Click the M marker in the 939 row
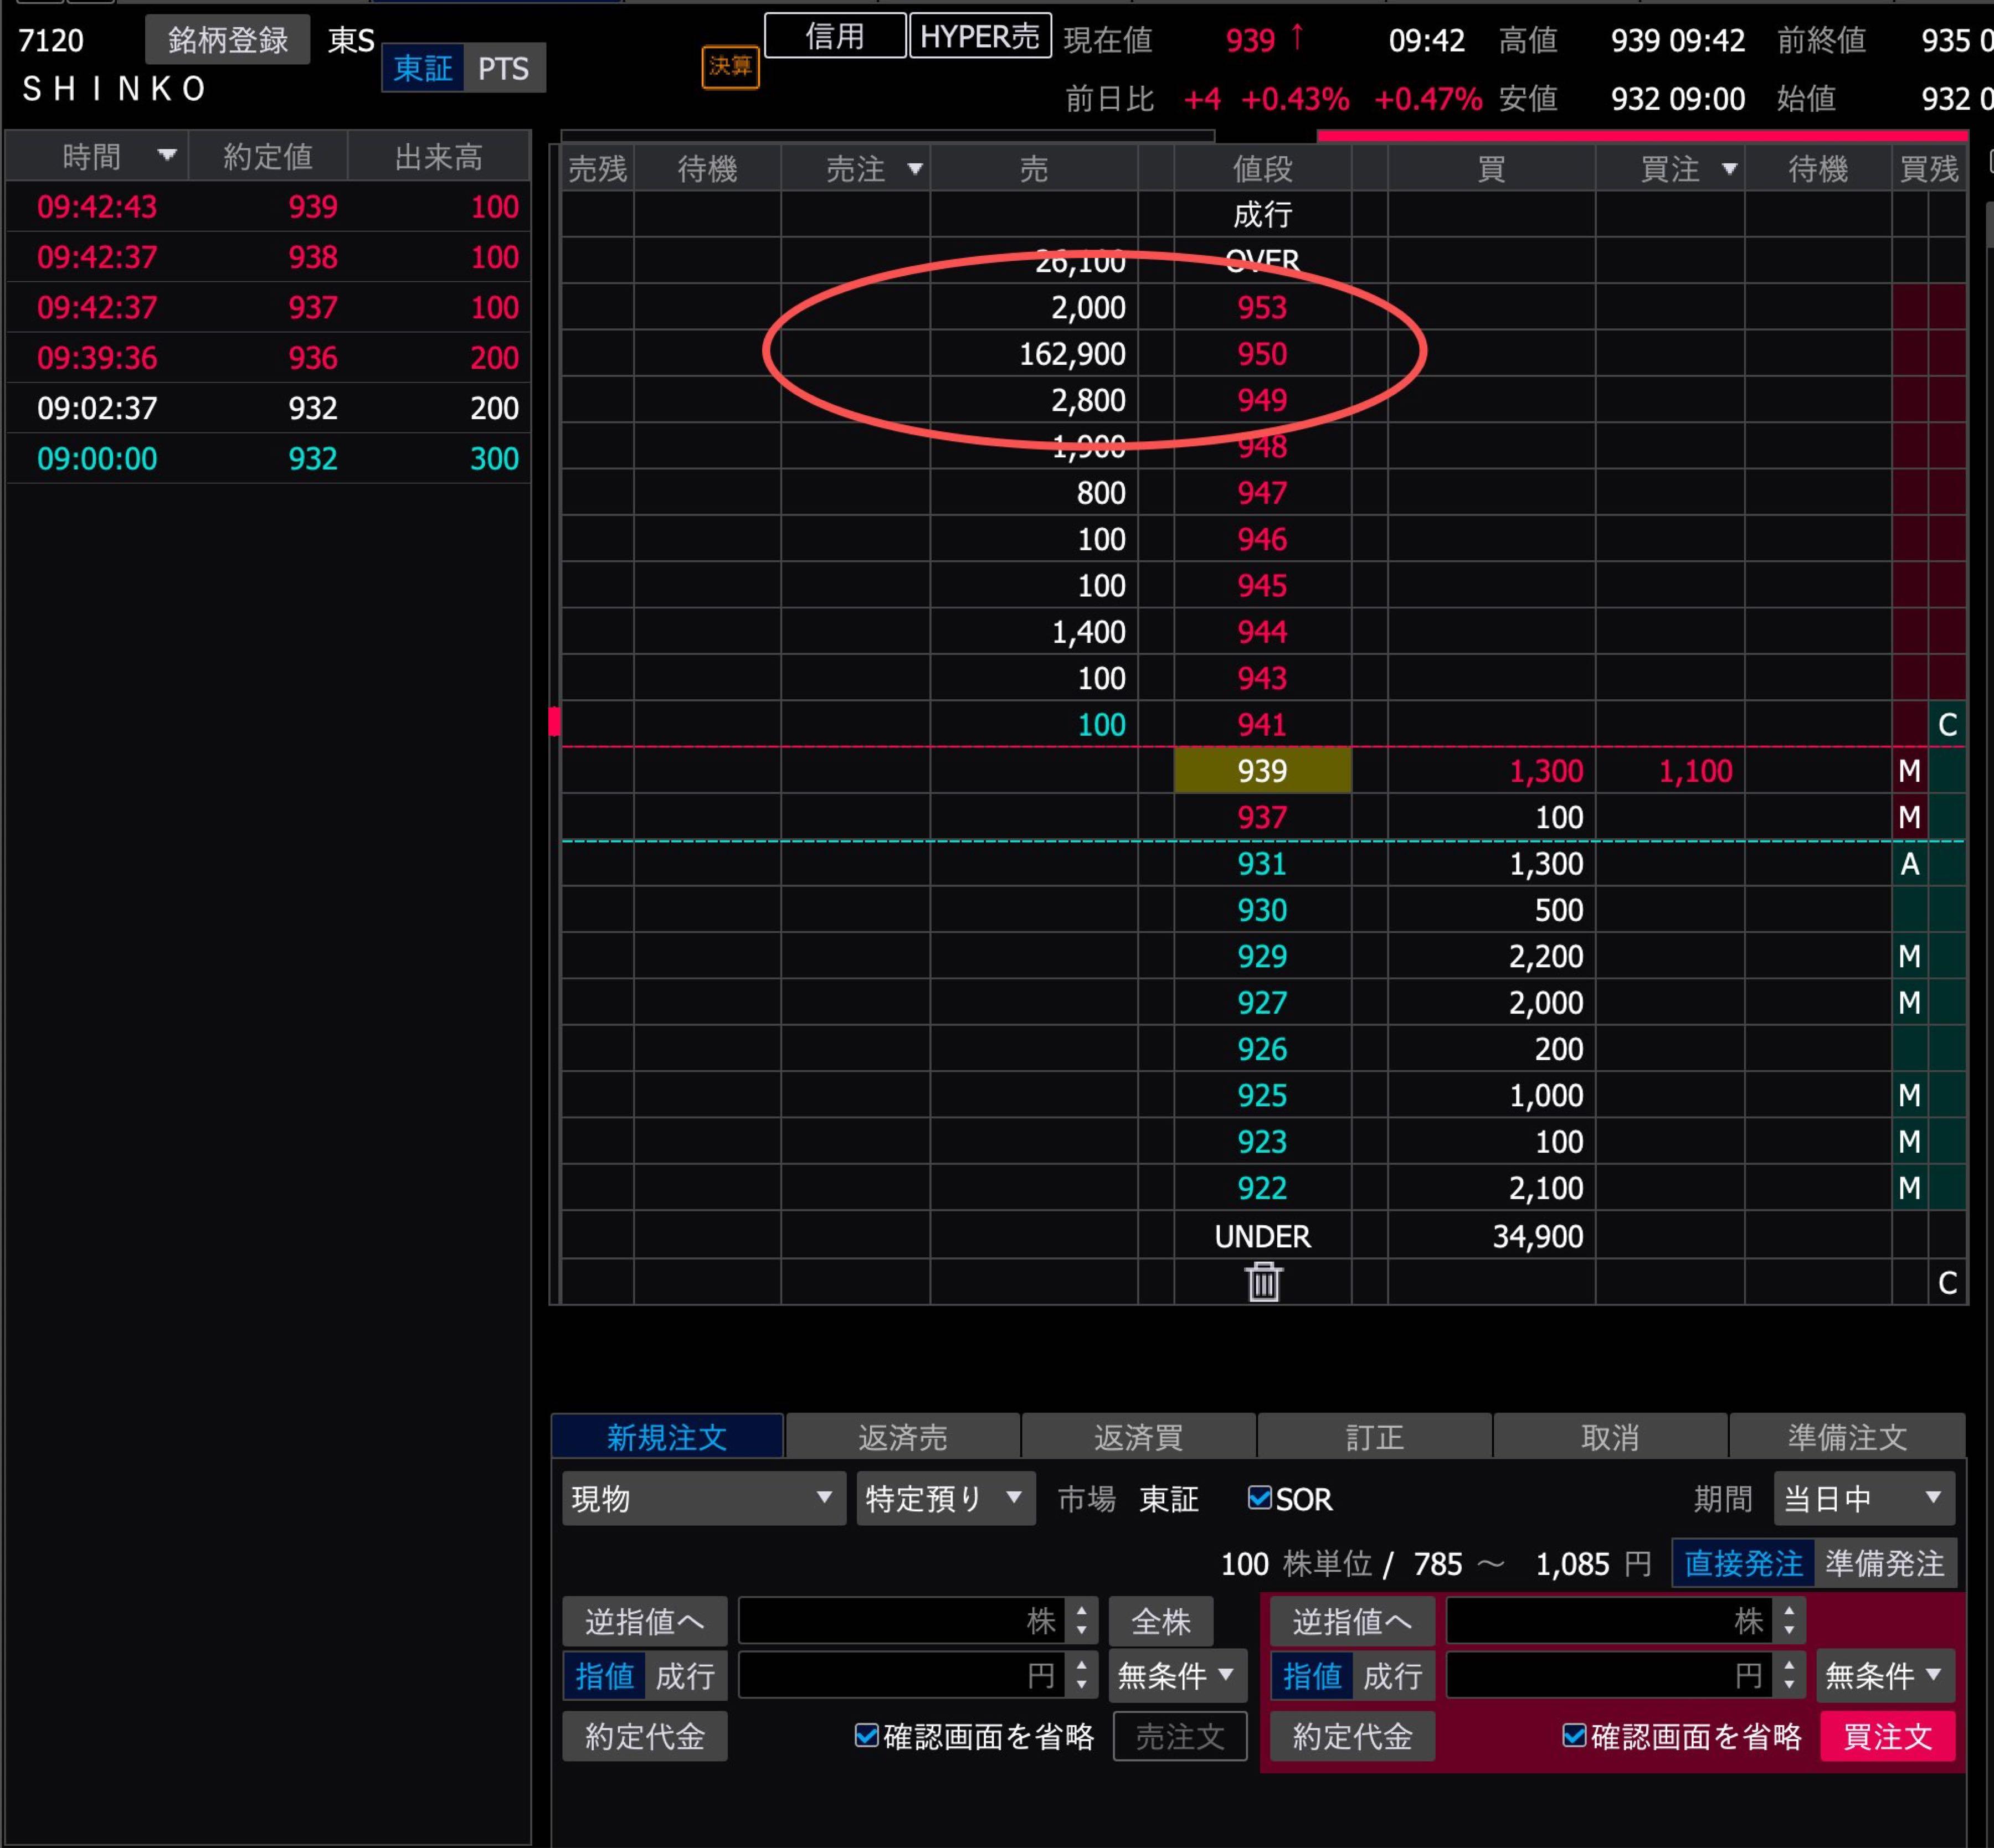Image resolution: width=1994 pixels, height=1848 pixels. coord(1909,771)
